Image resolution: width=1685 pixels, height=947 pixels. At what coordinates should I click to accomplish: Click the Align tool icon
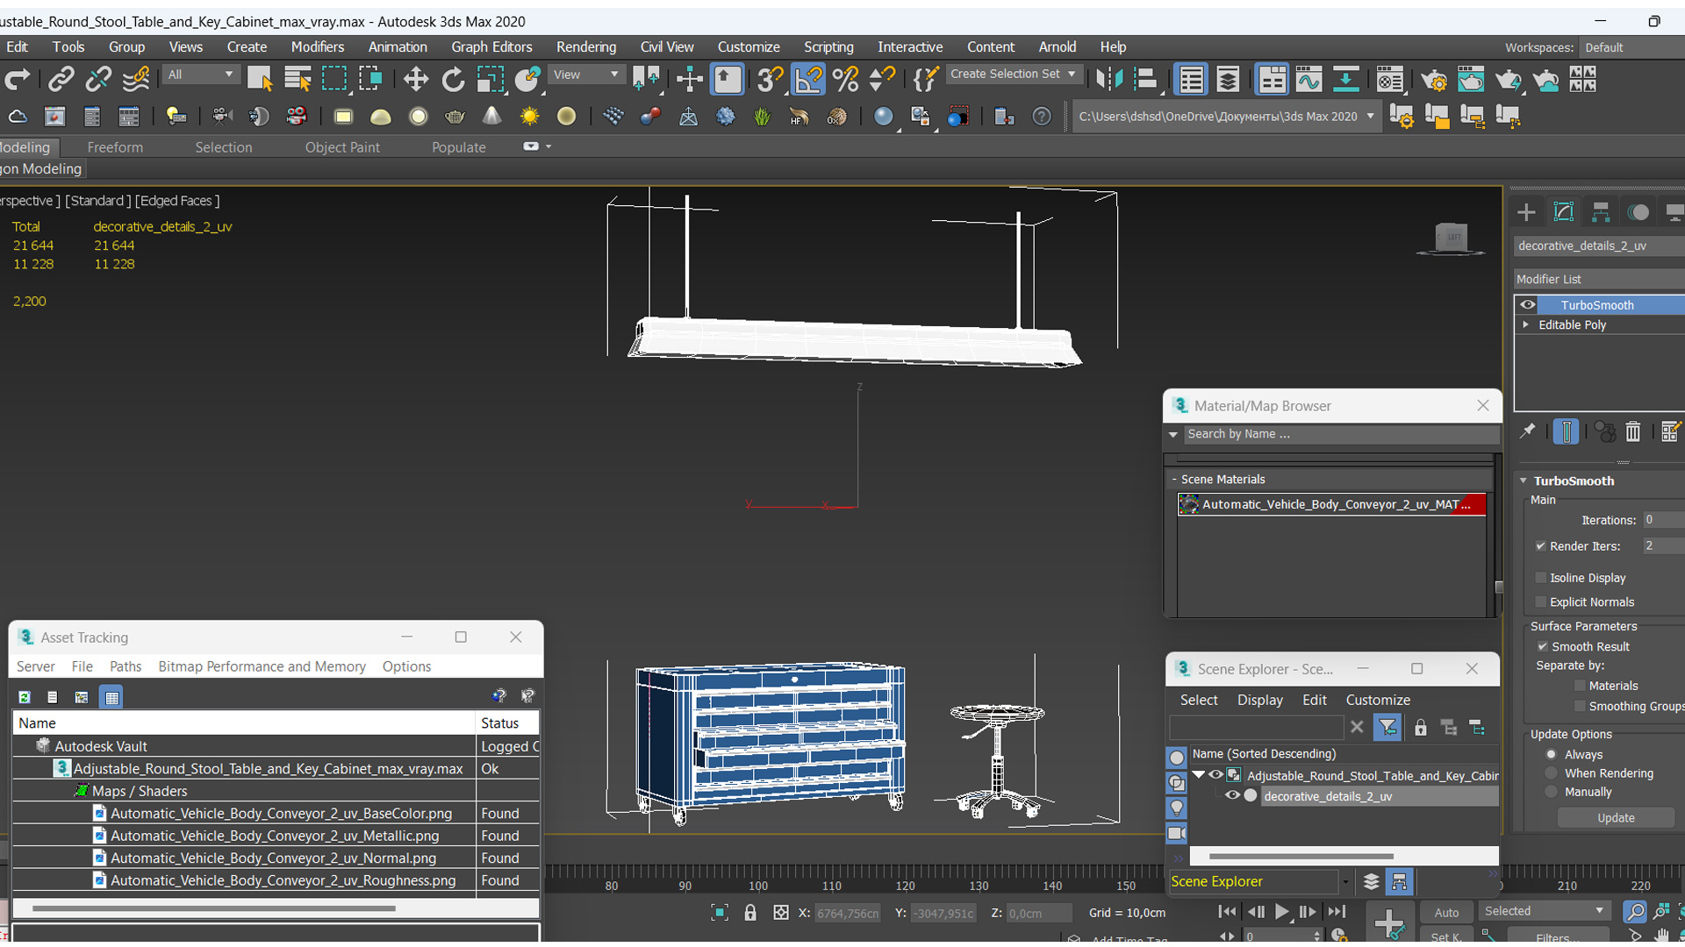[x=1146, y=80]
